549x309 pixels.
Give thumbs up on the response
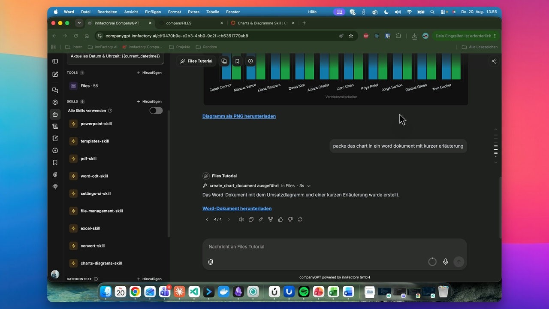281,219
